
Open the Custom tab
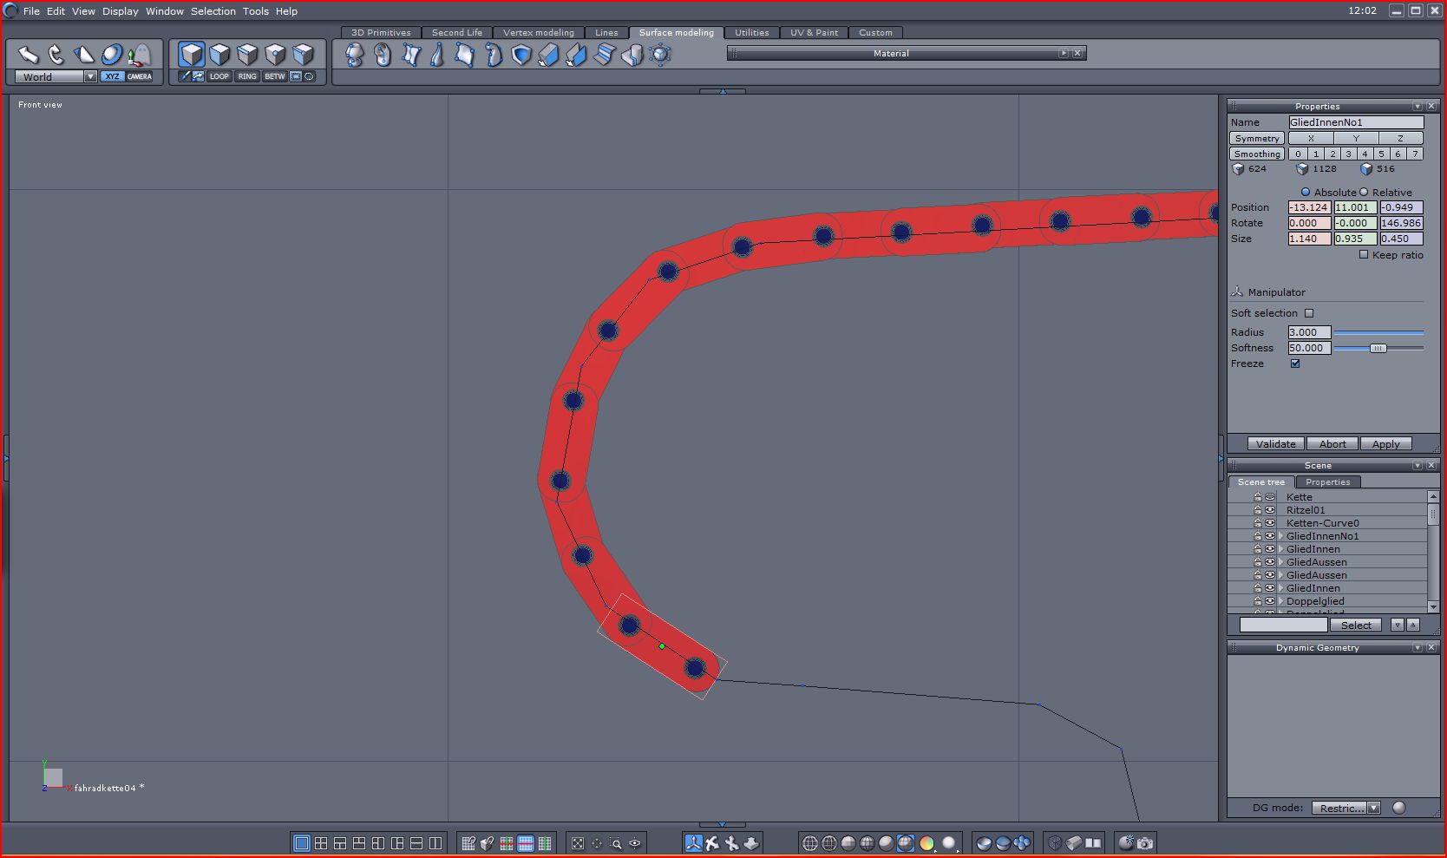point(875,33)
